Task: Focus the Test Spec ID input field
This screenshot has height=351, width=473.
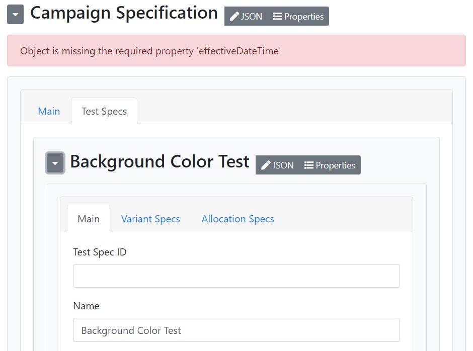Action: pyautogui.click(x=236, y=276)
